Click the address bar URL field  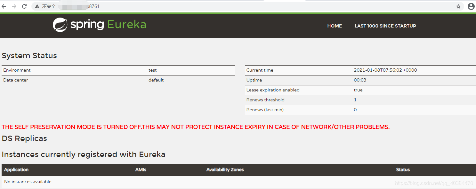(x=248, y=6)
